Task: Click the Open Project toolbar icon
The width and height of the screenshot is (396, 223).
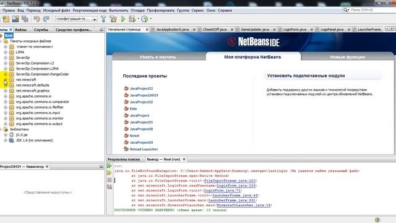Action: [15, 19]
